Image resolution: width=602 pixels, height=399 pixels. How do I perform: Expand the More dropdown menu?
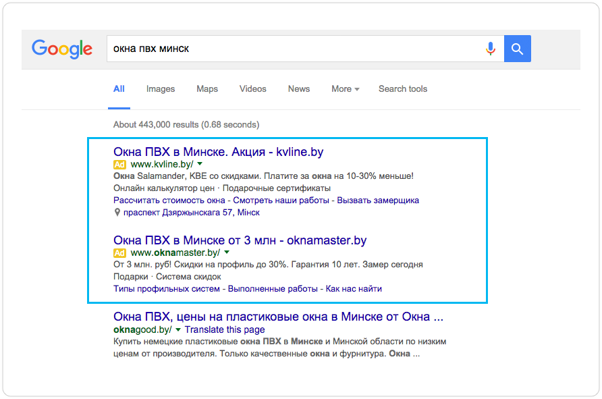coord(345,88)
